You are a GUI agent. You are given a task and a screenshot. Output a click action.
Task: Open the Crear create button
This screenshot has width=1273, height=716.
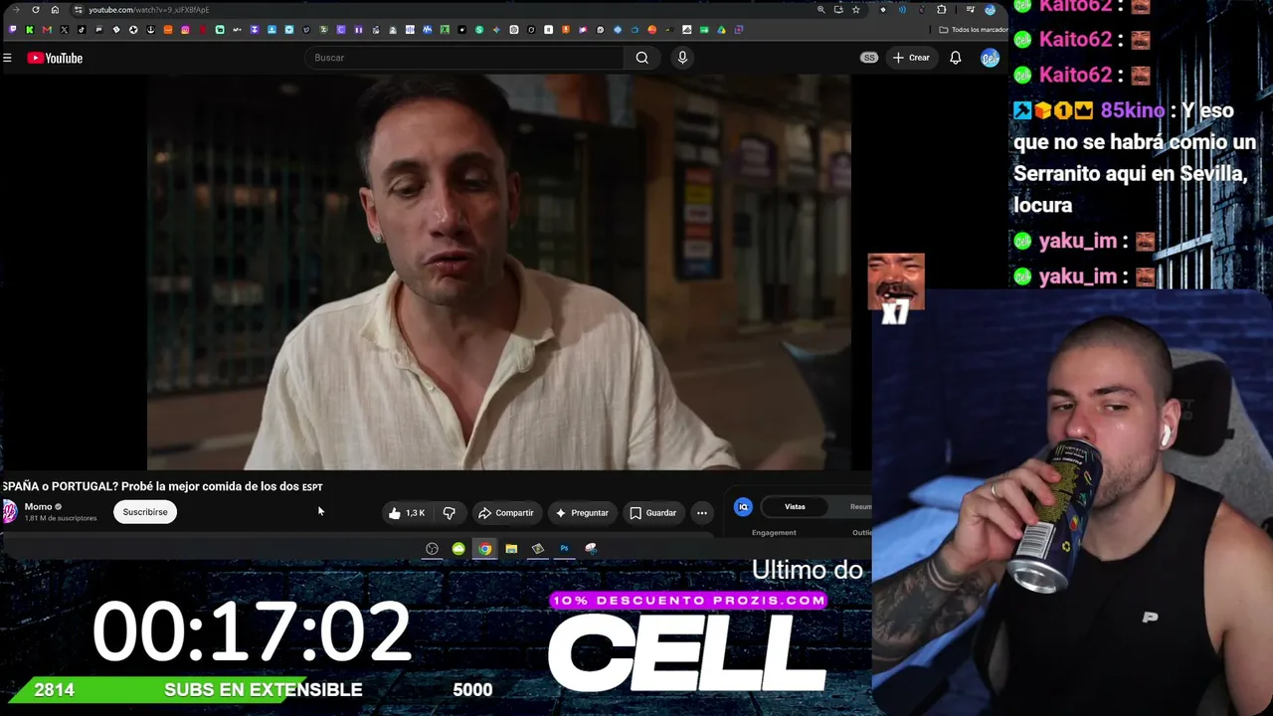pos(911,58)
